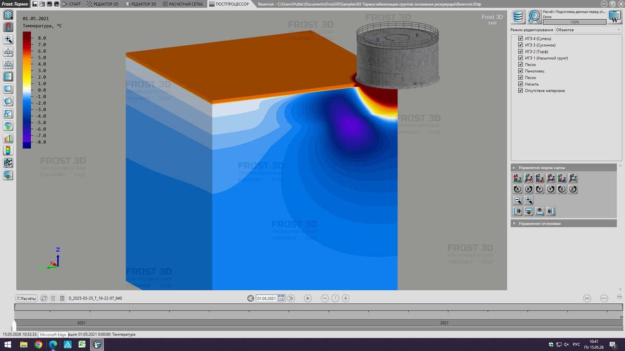Open the Word report icon in right panel
The width and height of the screenshot is (625, 351).
click(x=615, y=17)
